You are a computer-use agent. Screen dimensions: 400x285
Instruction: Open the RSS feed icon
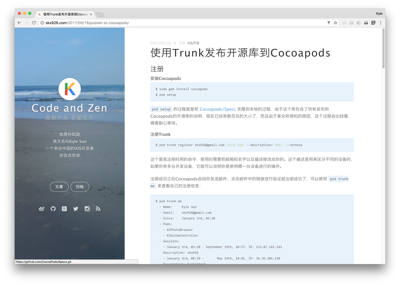(98, 209)
